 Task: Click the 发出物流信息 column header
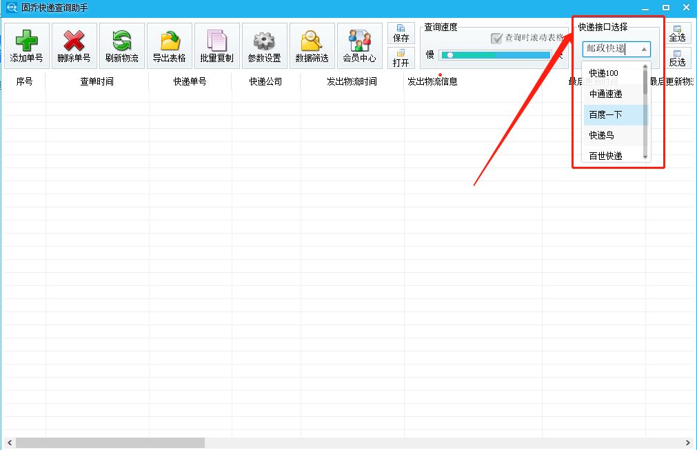click(432, 81)
